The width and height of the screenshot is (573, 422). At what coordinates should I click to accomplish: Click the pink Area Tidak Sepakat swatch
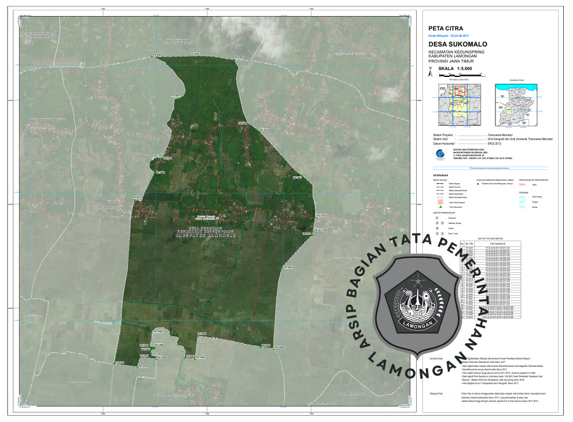click(440, 202)
